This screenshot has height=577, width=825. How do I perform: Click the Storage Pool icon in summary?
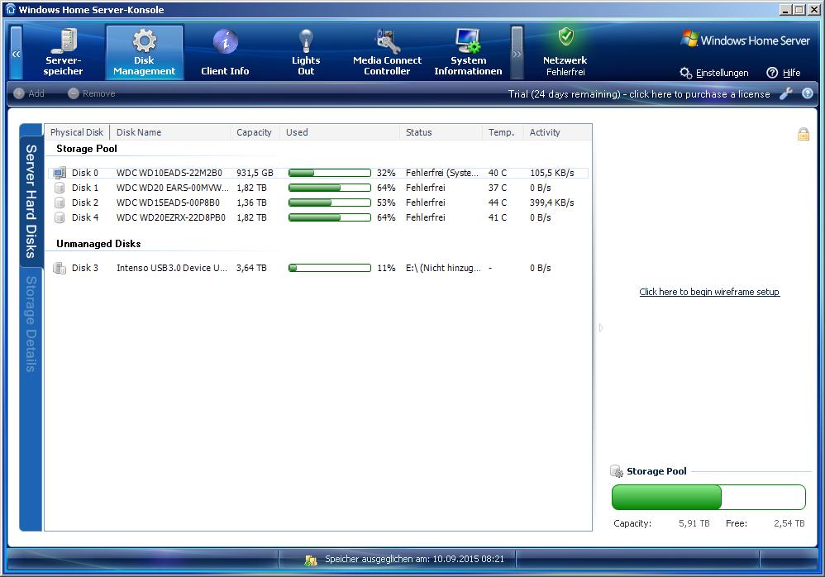coord(616,471)
